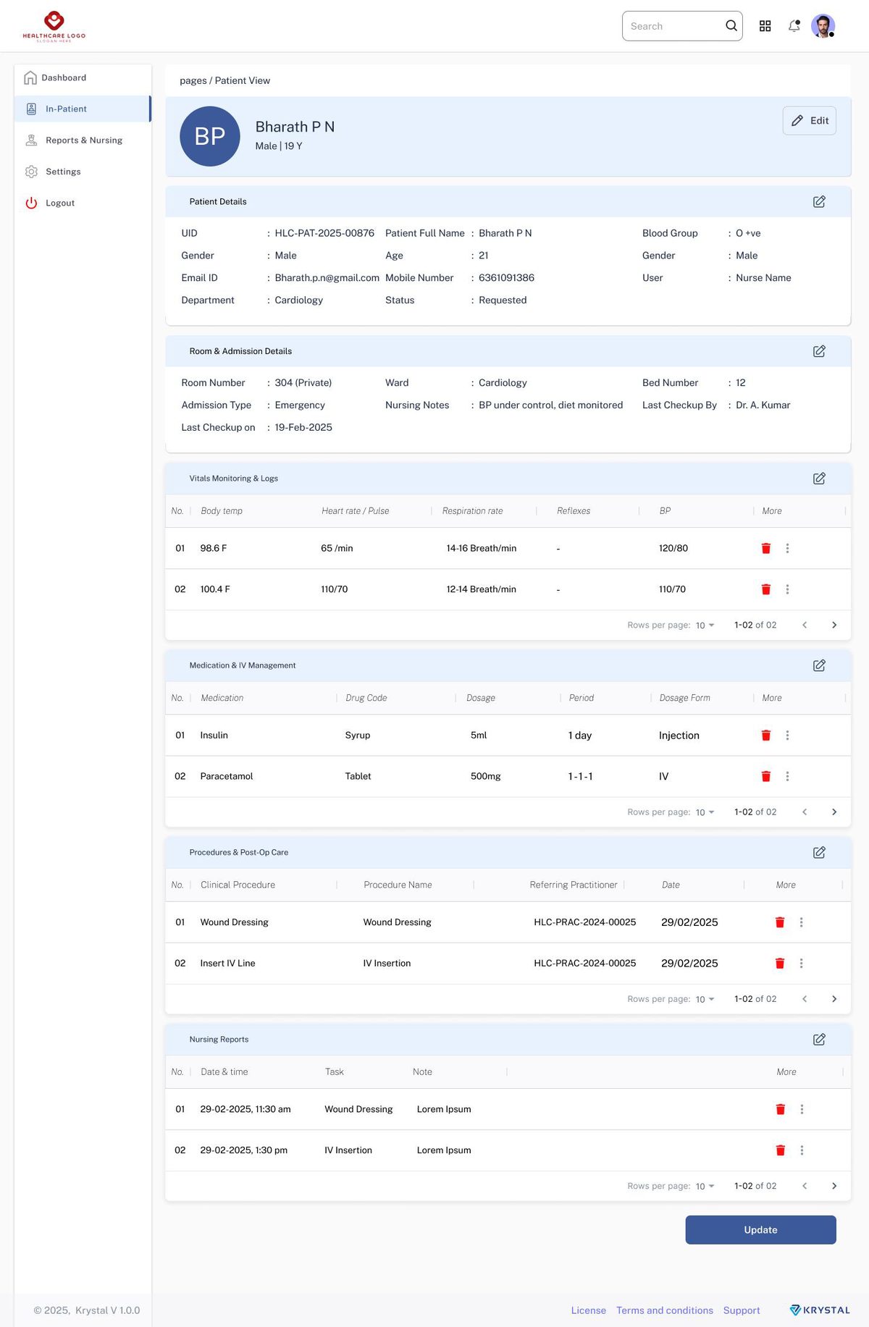Edit the Patient Details section
869x1327 pixels.
pos(819,202)
